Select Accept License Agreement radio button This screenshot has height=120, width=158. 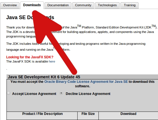click(9, 93)
